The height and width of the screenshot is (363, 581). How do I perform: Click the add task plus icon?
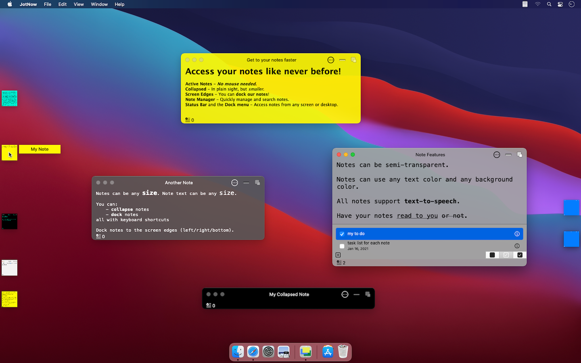click(x=338, y=255)
